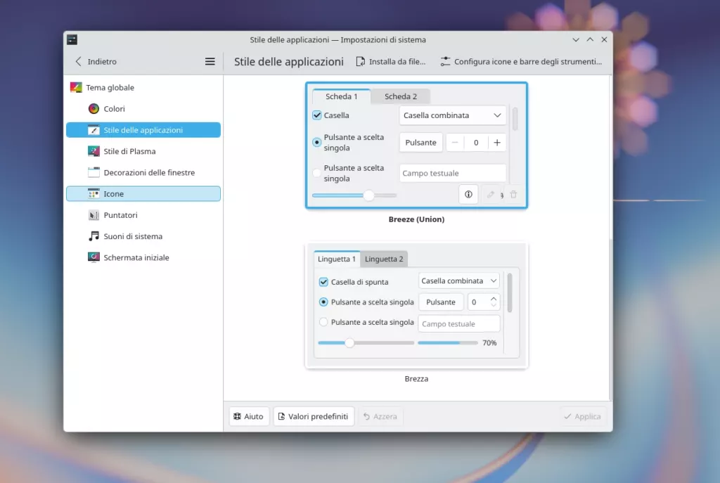The height and width of the screenshot is (483, 720).
Task: Click the Campo testuale field in Breeze (Union)
Action: tap(452, 173)
